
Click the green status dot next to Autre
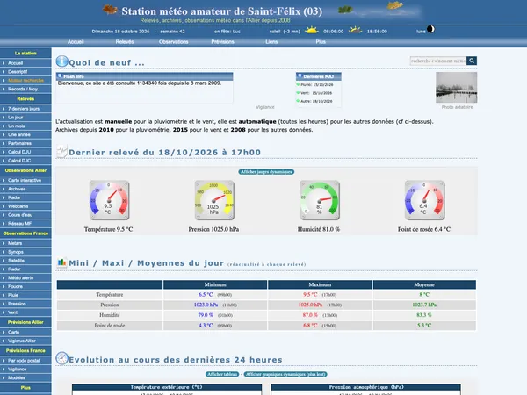298,100
